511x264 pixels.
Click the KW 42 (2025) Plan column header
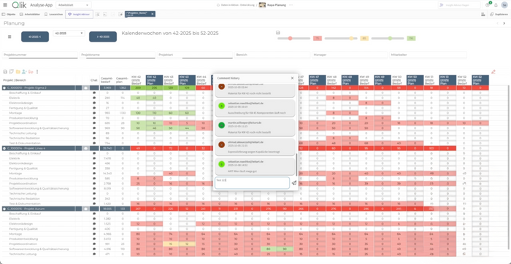(154, 80)
